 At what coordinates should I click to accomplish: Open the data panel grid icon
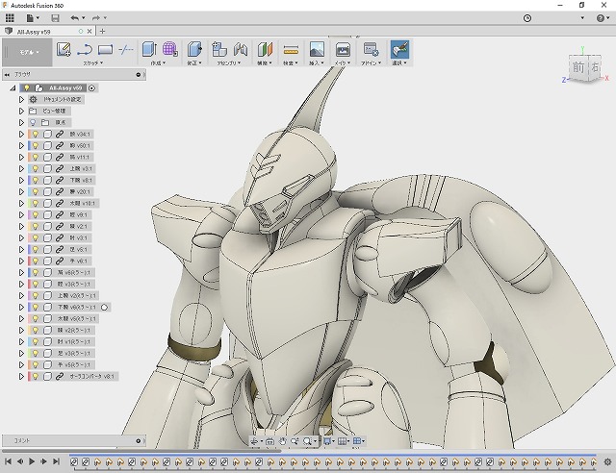click(x=10, y=17)
